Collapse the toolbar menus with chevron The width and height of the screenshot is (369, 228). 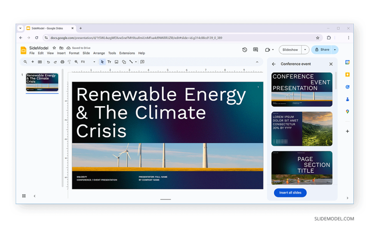[x=257, y=62]
